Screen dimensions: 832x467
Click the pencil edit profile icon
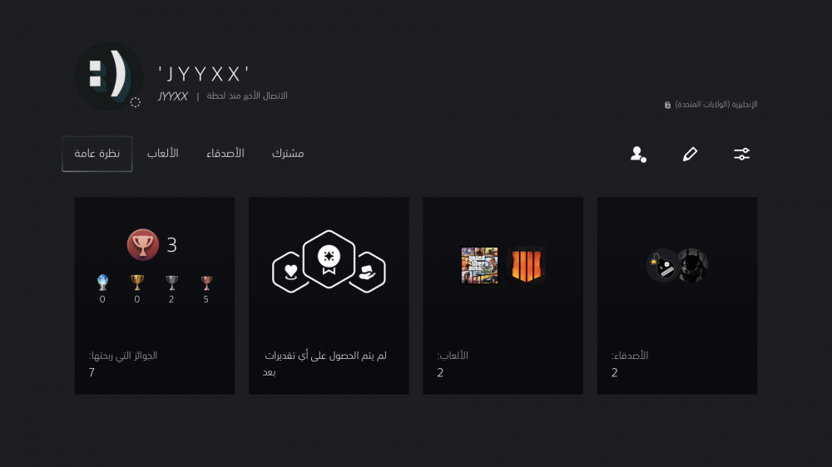click(690, 155)
